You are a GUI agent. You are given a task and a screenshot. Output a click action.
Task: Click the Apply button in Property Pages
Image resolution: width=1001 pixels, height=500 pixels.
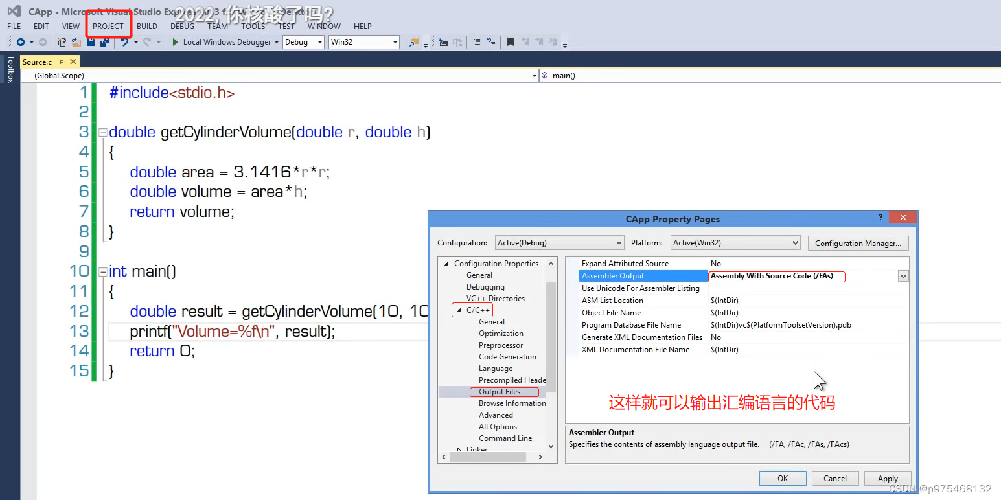(x=888, y=478)
